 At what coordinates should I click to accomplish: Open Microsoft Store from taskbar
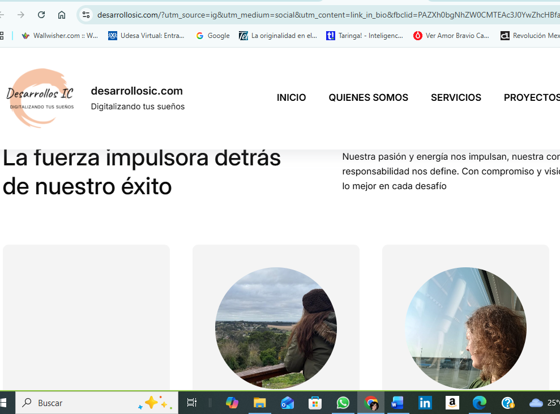tap(315, 403)
